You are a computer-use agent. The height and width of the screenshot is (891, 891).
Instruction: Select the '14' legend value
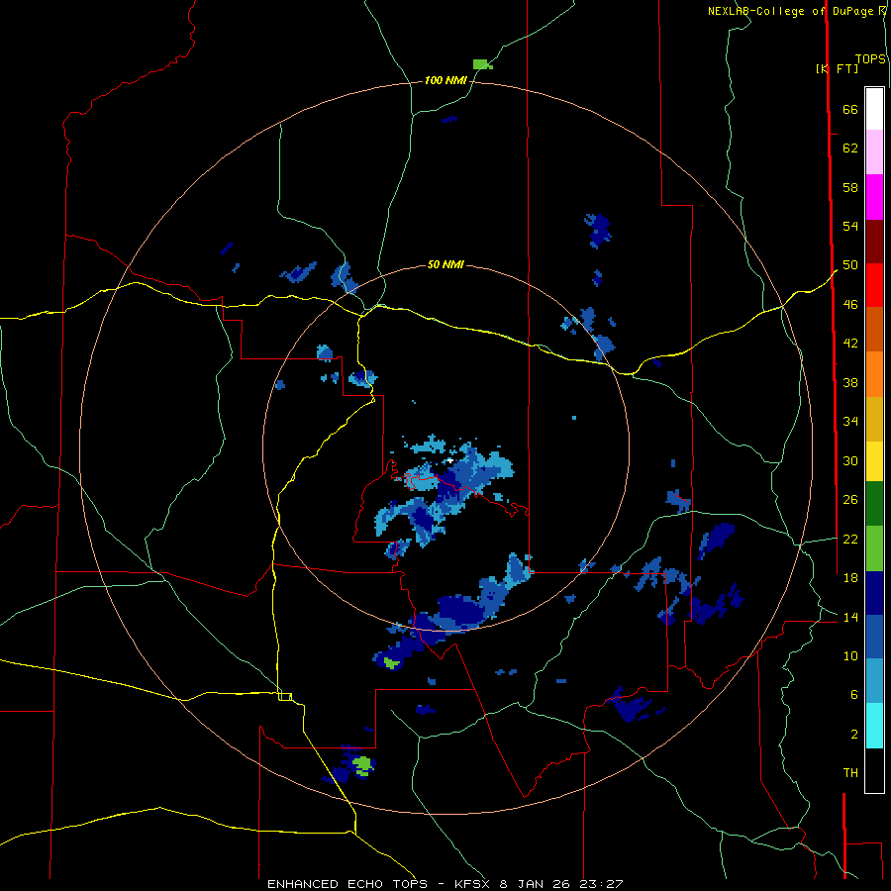(x=850, y=617)
